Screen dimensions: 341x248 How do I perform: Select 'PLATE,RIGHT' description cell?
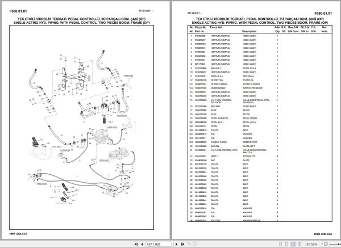[249, 106]
